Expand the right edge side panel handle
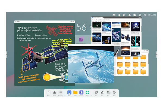Viewport: 163px width, 109px height. tap(156, 55)
